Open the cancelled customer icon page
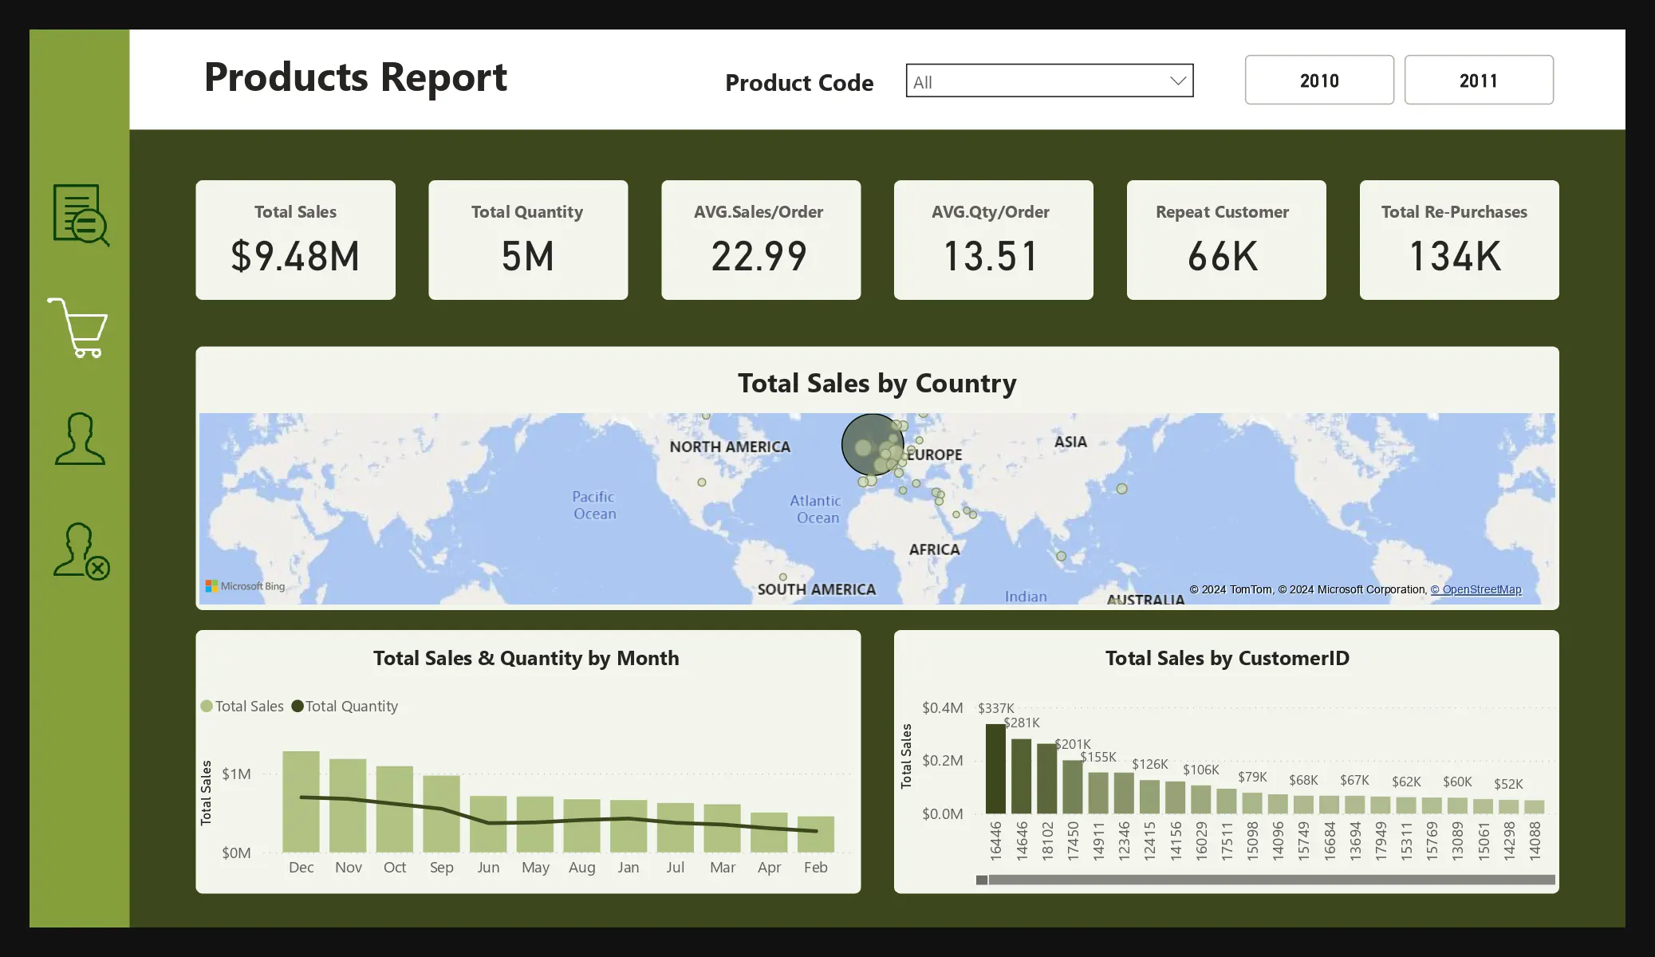The image size is (1655, 957). (x=81, y=551)
